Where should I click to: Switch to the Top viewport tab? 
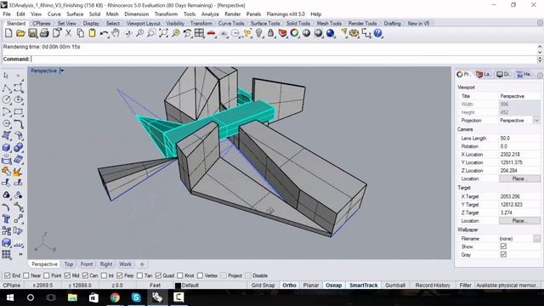[69, 264]
